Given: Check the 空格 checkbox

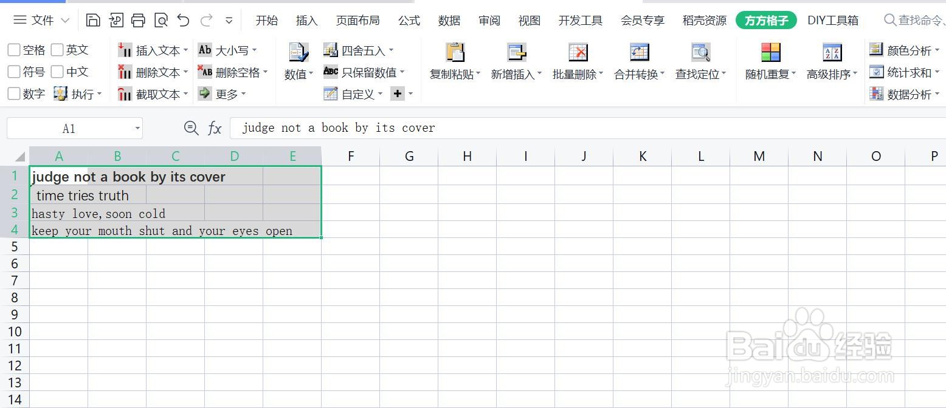Looking at the screenshot, I should pos(13,50).
